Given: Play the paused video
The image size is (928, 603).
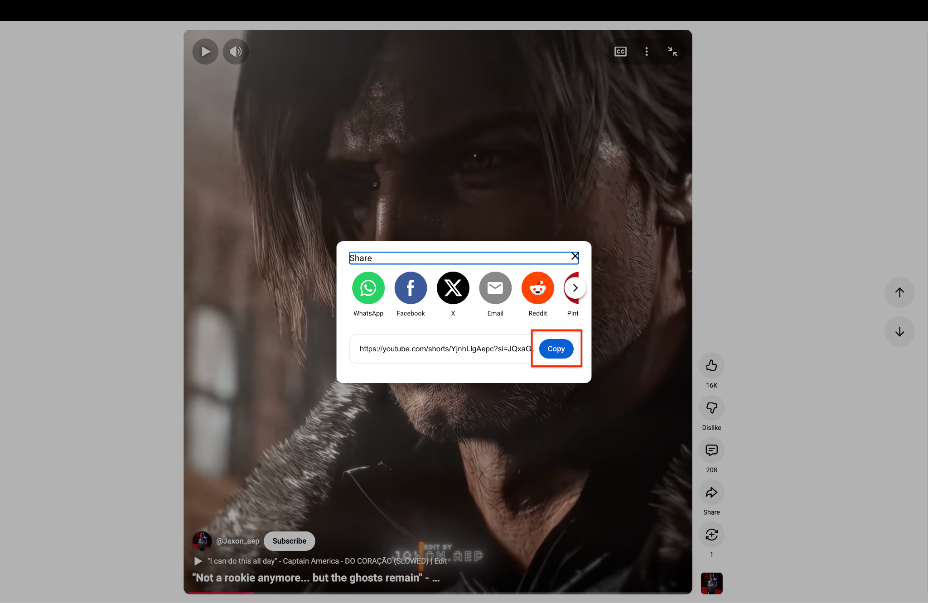Looking at the screenshot, I should point(205,51).
